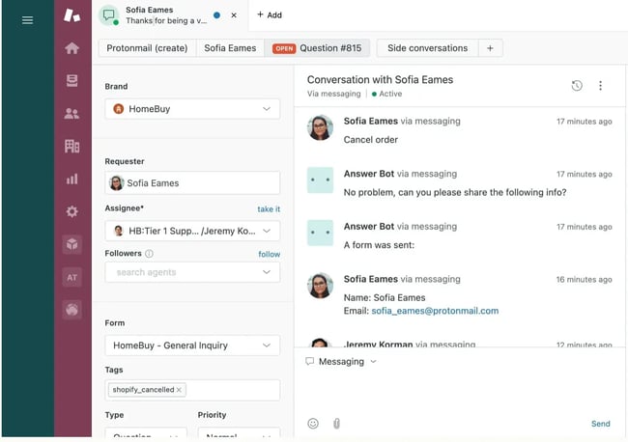Image resolution: width=628 pixels, height=442 pixels.
Task: Open the Organizations building icon
Action: (72, 146)
